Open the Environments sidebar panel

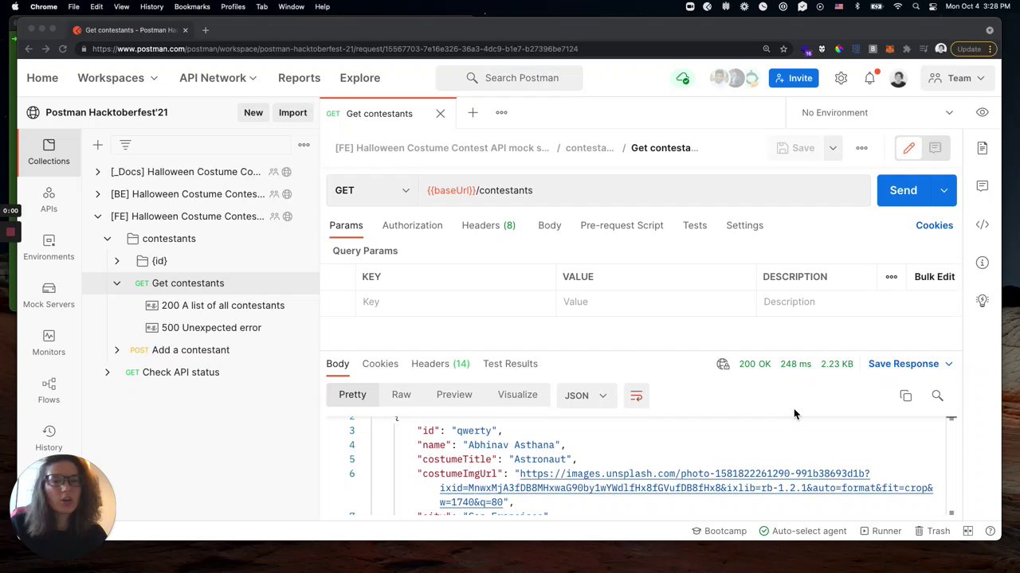point(49,247)
